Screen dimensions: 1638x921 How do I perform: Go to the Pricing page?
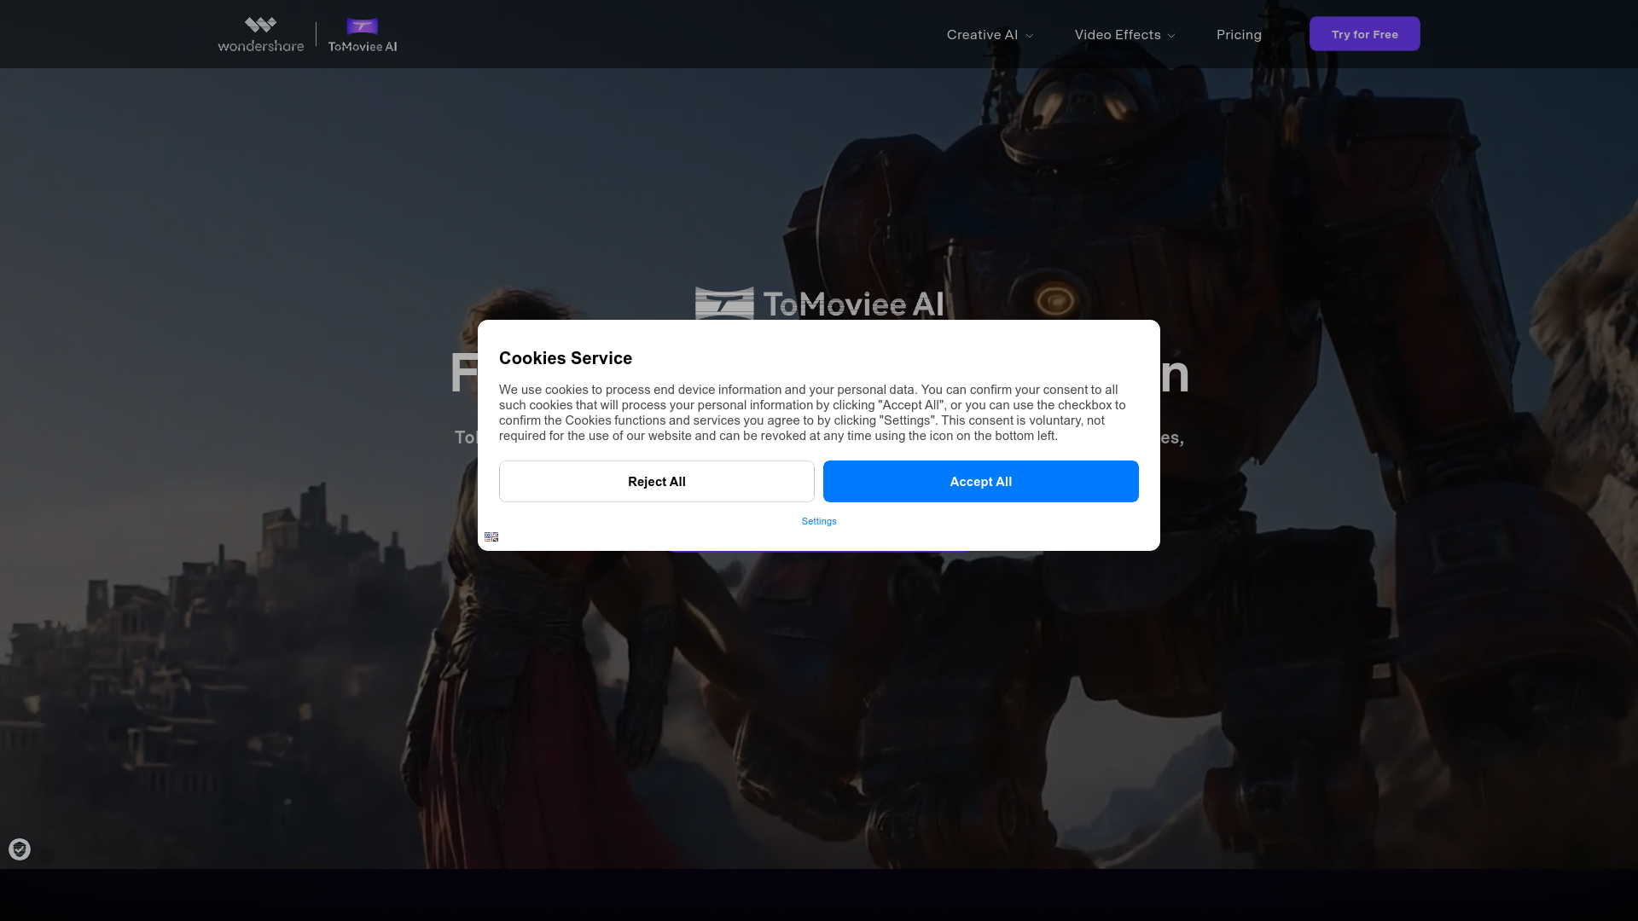click(1239, 35)
